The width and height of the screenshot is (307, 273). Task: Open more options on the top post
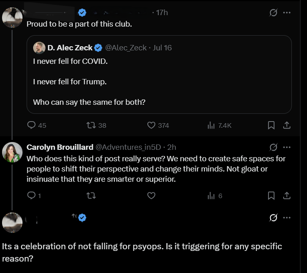(287, 13)
